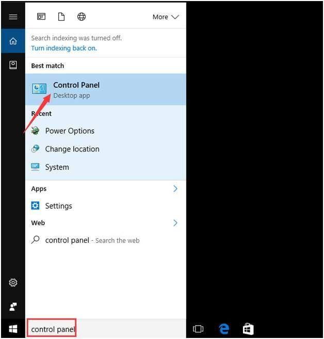Click the System monitor icon
324x339 pixels.
(x=35, y=167)
